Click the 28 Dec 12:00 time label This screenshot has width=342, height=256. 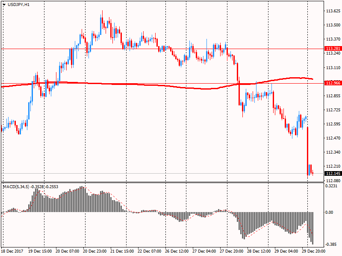coord(259,251)
